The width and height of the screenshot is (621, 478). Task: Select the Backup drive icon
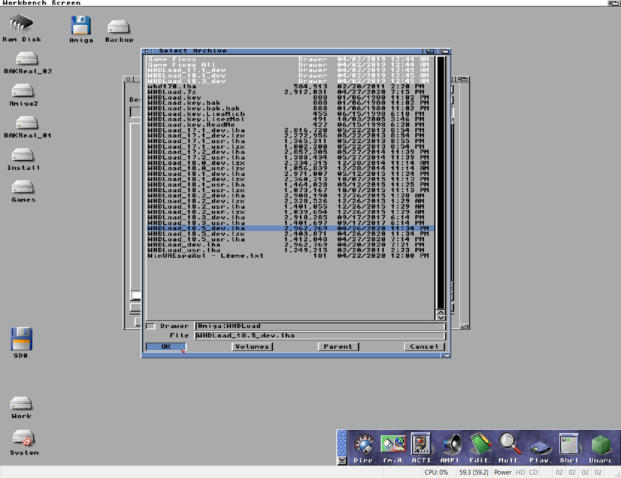click(119, 31)
